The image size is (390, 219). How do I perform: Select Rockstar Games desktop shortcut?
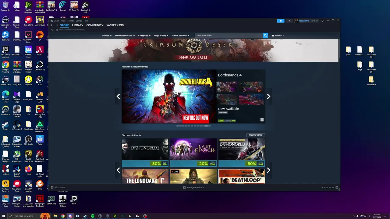pos(5,186)
